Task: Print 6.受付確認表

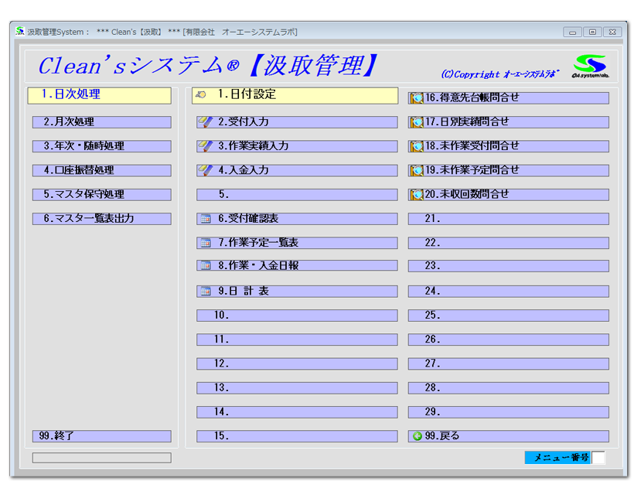Action: point(297,219)
